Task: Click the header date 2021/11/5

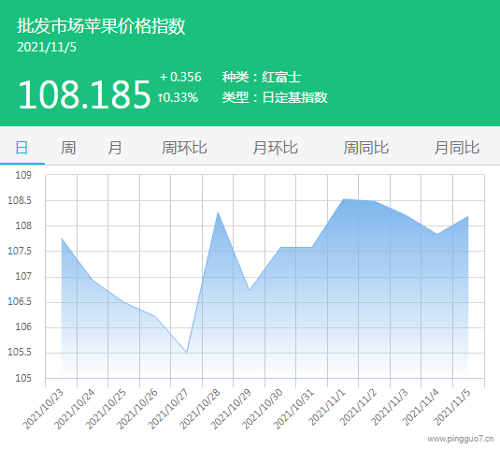Action: coord(47,47)
